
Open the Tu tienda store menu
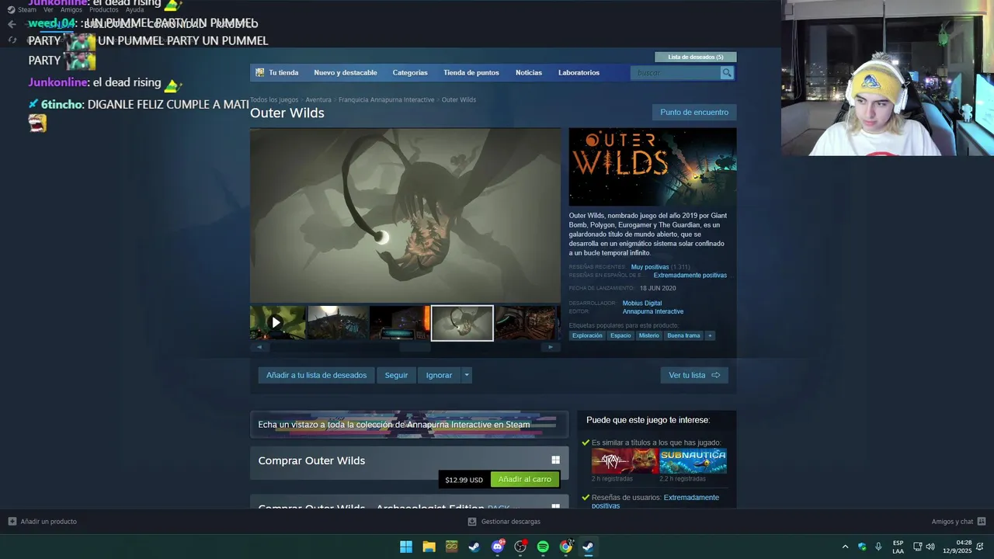pyautogui.click(x=283, y=72)
